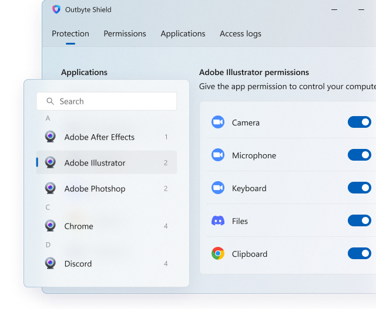The width and height of the screenshot is (376, 309).
Task: Click Adobe Illustrator webcam icon
Action: [x=51, y=162]
